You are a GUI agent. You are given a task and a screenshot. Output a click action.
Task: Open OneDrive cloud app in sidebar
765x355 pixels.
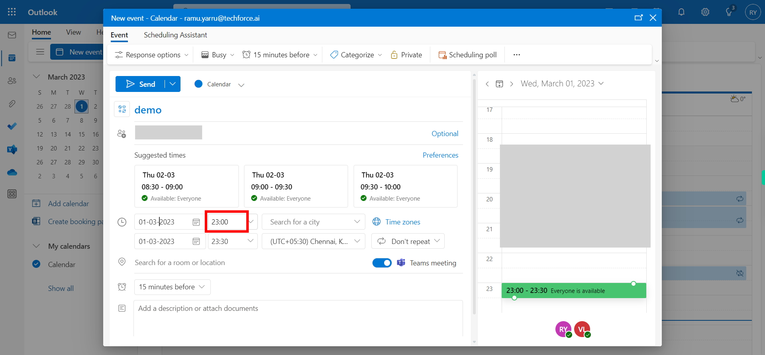(12, 172)
